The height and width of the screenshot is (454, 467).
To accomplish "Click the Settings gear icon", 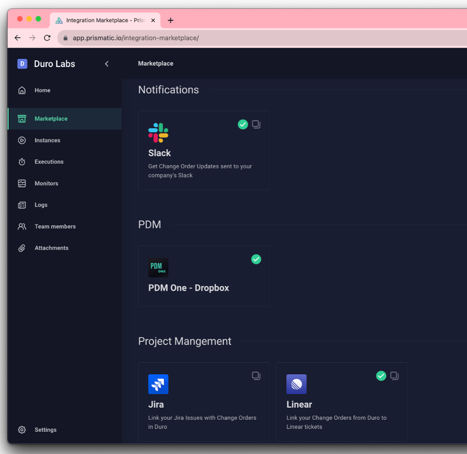I will 22,430.
